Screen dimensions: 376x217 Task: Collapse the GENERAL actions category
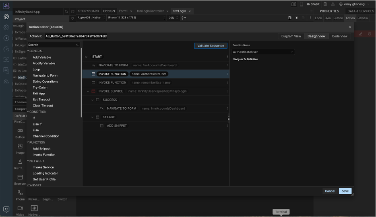coord(28,51)
